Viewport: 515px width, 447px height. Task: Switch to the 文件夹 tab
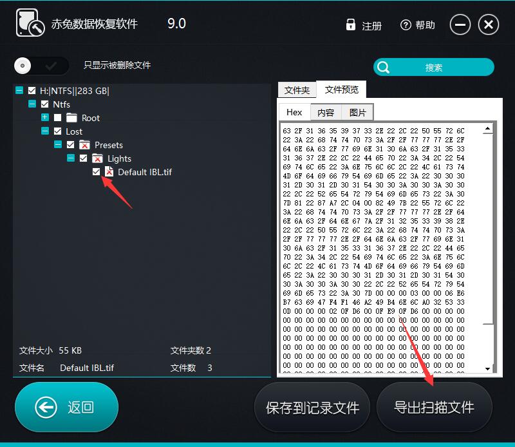[x=297, y=90]
